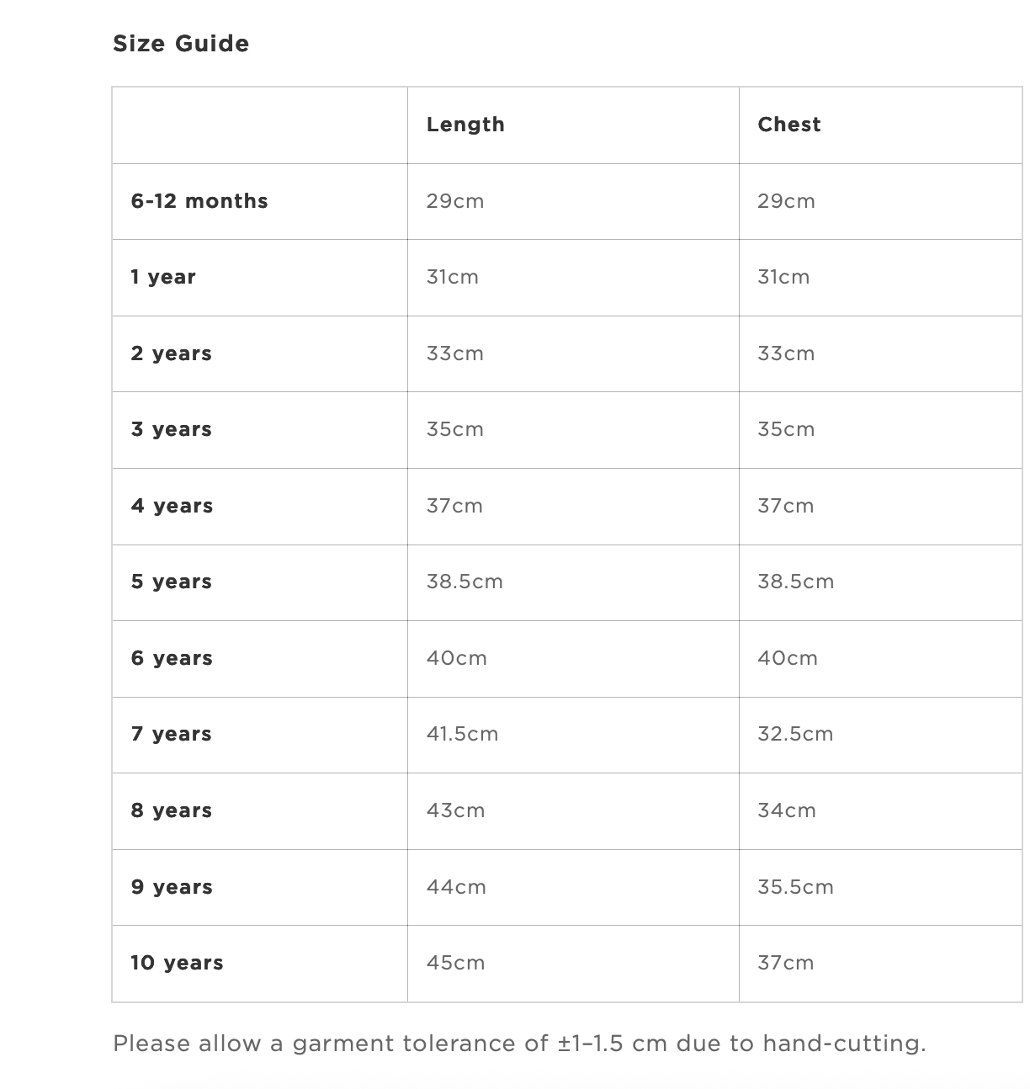Click the Length column header
Screen dimensions: 1030x1089
tap(465, 125)
